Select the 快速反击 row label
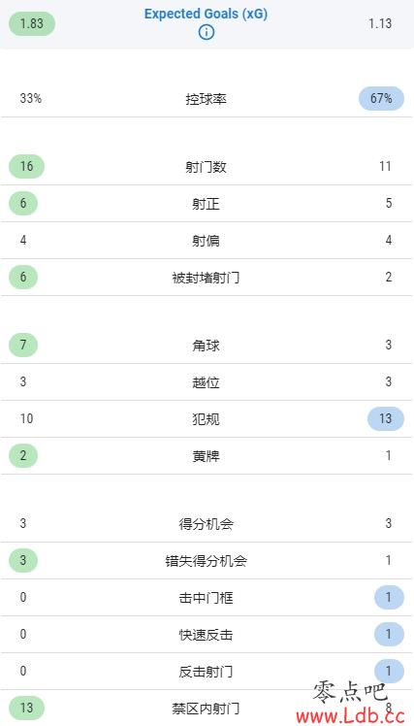Screen dimensions: 414x726 pos(207,635)
